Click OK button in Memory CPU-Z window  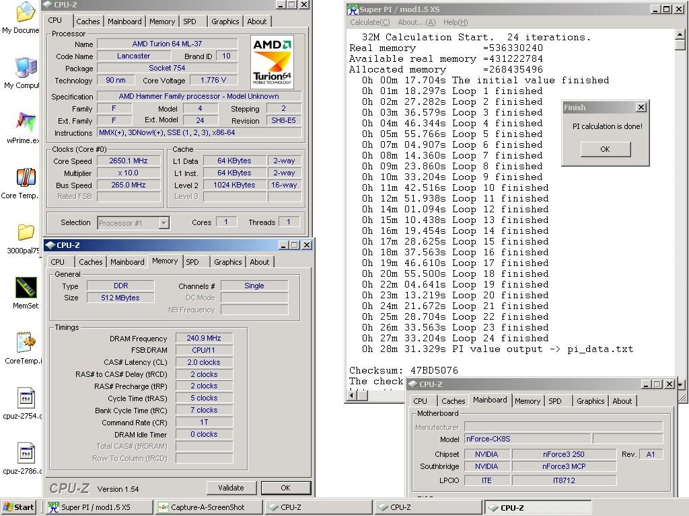pos(285,488)
